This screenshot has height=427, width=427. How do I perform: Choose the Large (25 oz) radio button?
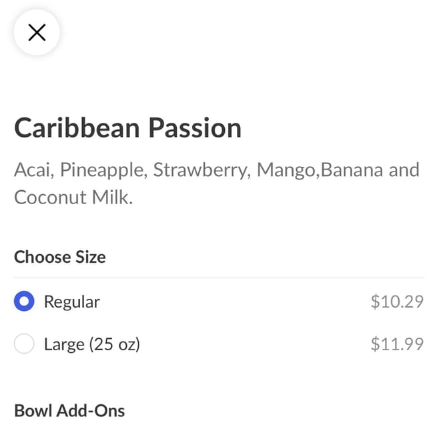tap(24, 344)
